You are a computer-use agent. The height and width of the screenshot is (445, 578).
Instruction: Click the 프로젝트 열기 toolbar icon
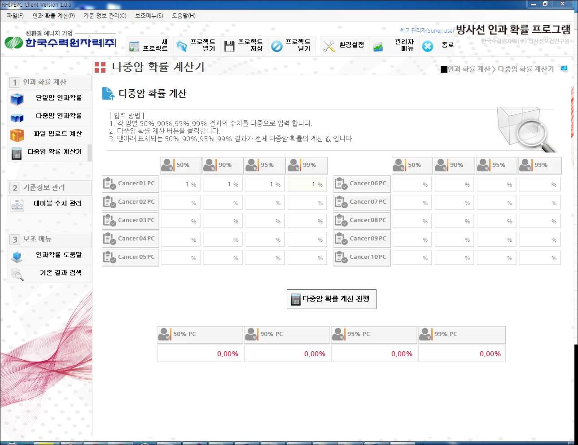point(182,46)
